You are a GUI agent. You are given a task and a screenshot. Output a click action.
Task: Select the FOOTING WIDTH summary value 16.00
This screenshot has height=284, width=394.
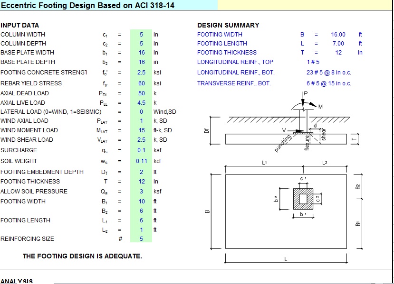(339, 34)
